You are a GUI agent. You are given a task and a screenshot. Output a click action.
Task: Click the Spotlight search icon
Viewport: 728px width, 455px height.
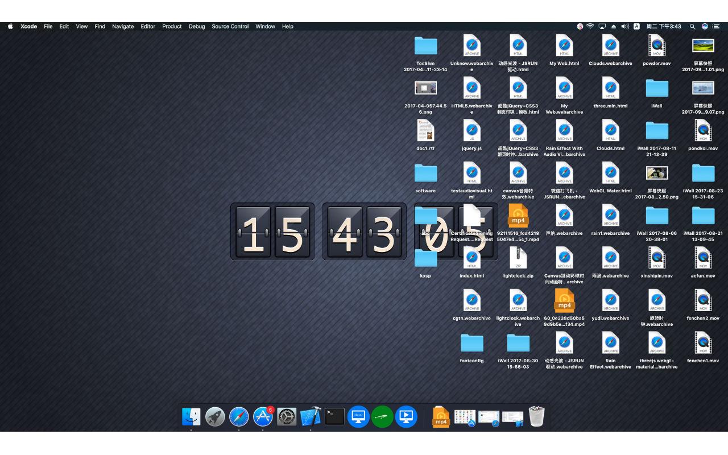(x=693, y=26)
